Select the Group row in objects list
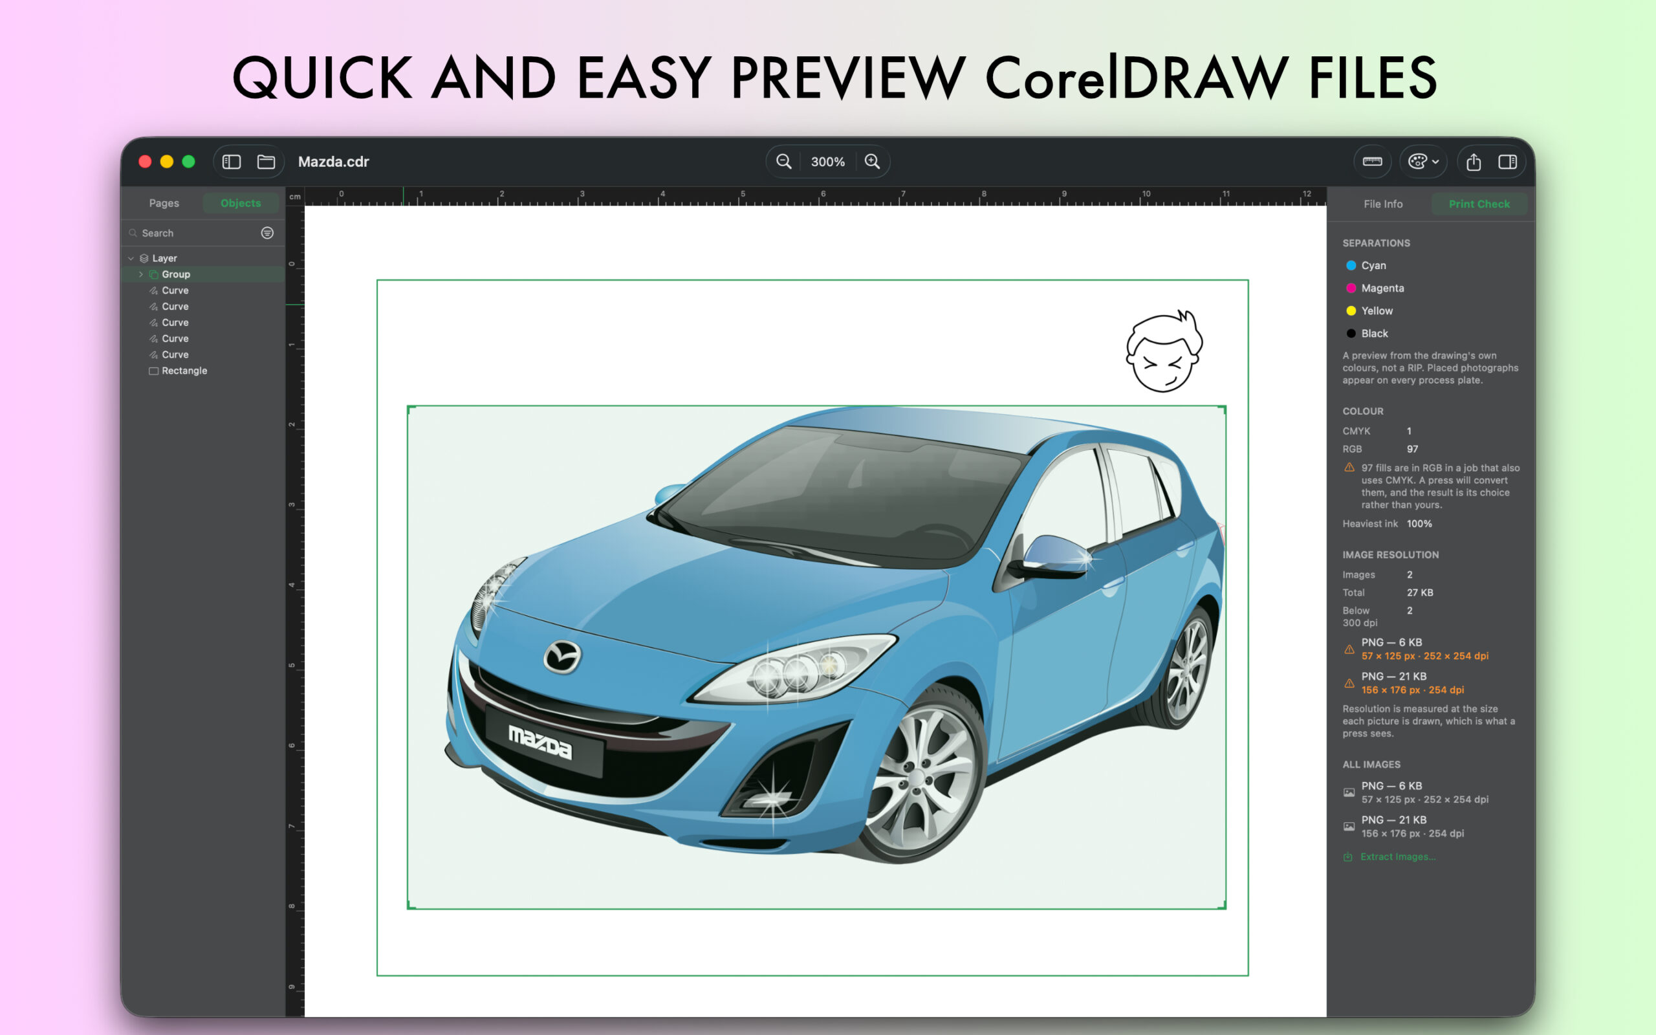 pos(203,274)
